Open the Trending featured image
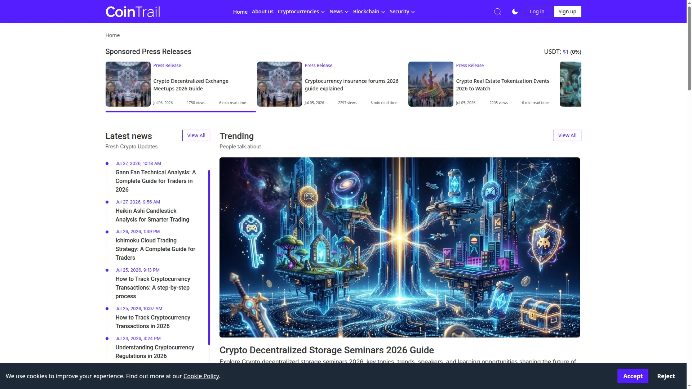This screenshot has width=692, height=389. 400,247
